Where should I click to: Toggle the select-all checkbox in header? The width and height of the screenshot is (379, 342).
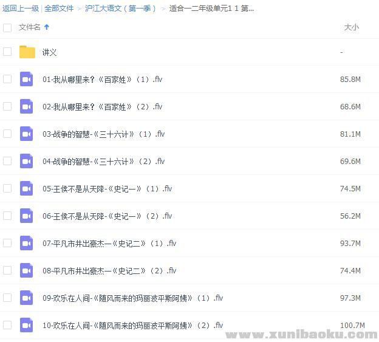point(7,27)
